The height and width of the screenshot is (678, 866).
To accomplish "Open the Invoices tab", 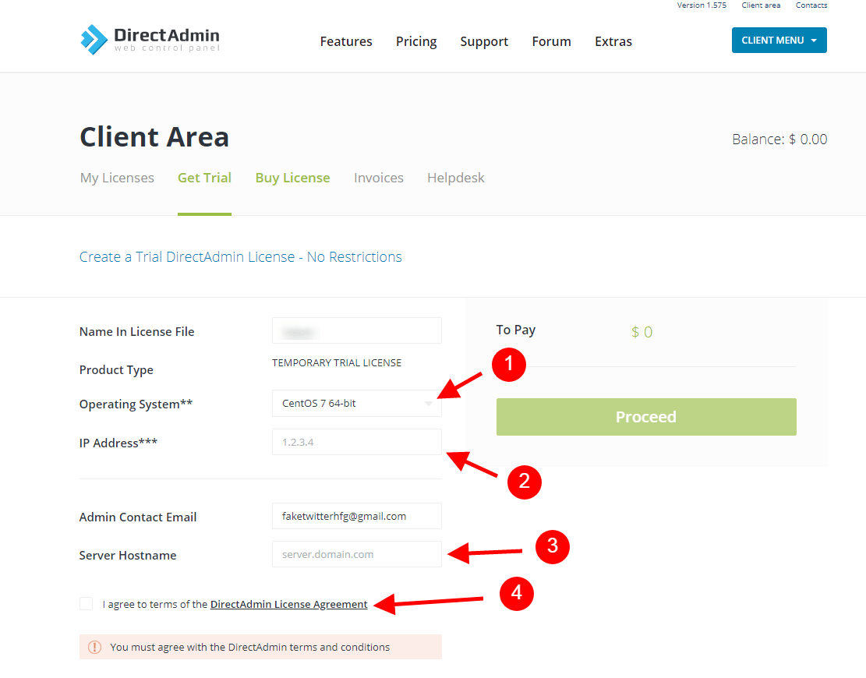I will point(379,178).
